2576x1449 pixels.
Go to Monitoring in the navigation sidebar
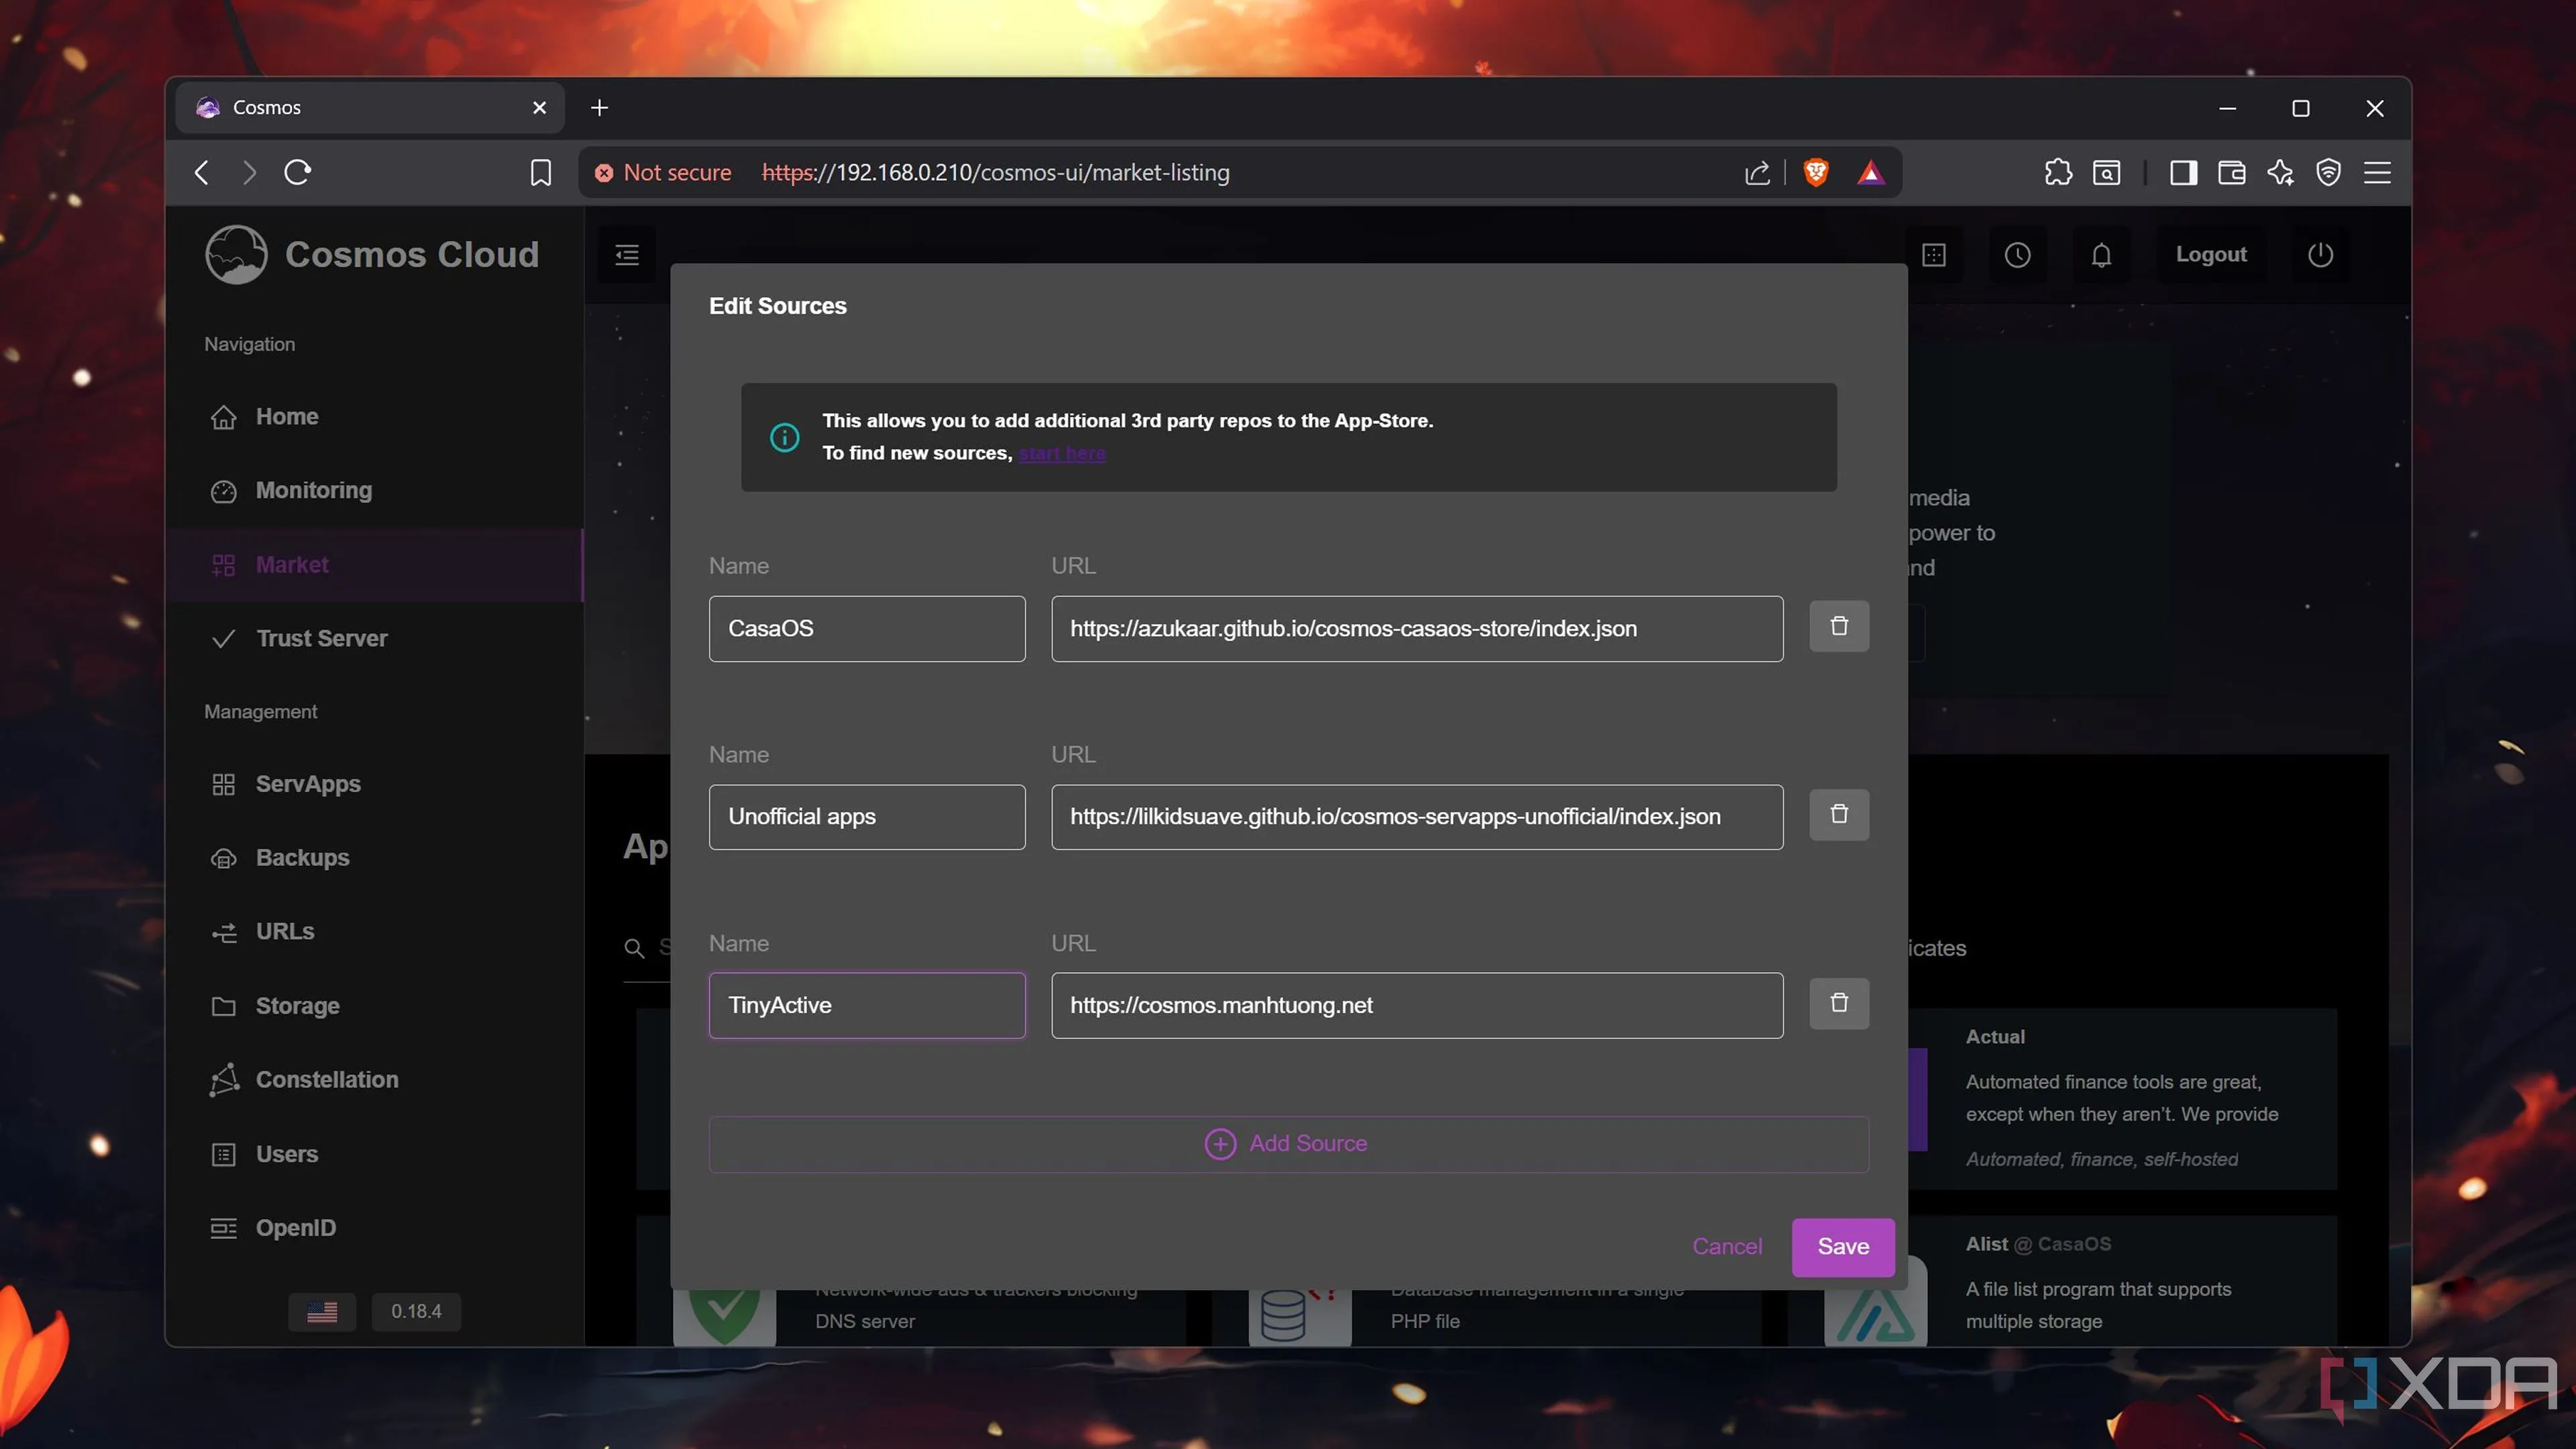point(313,490)
